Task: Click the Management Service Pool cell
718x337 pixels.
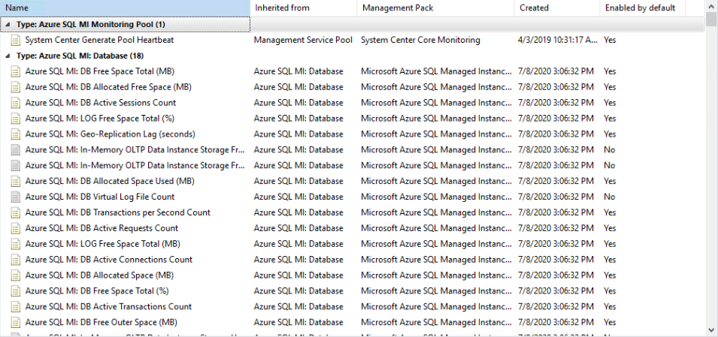Action: click(303, 41)
